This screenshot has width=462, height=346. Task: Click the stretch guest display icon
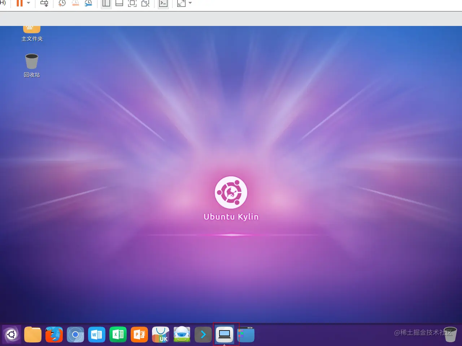pyautogui.click(x=181, y=3)
